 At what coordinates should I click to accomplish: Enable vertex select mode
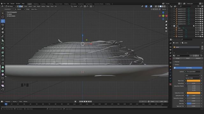click(x=18, y=6)
